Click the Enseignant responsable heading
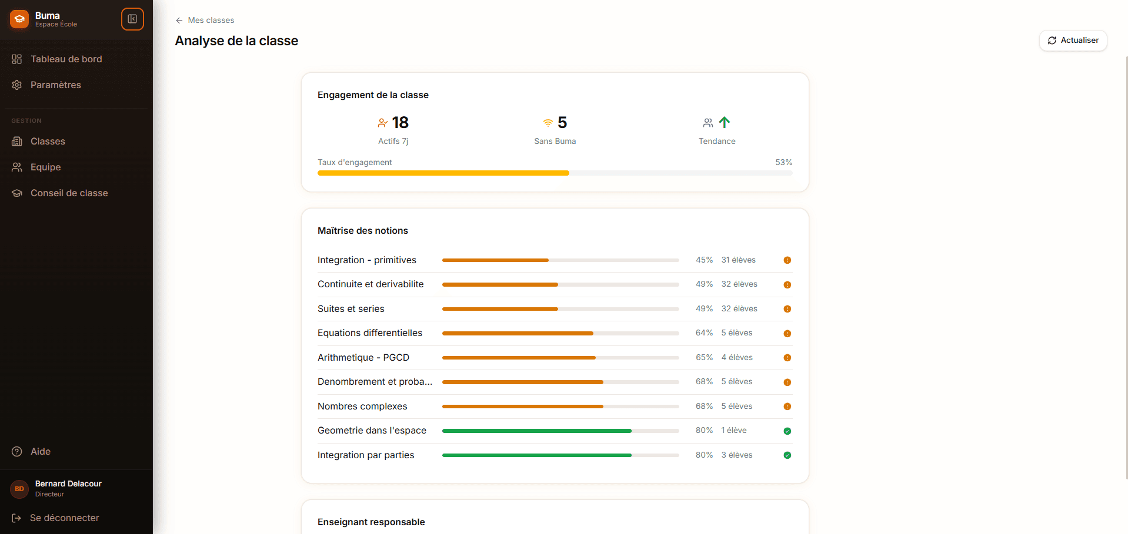Viewport: 1128px width, 534px height. point(371,522)
